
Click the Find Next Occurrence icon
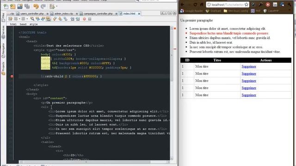click(x=43, y=19)
